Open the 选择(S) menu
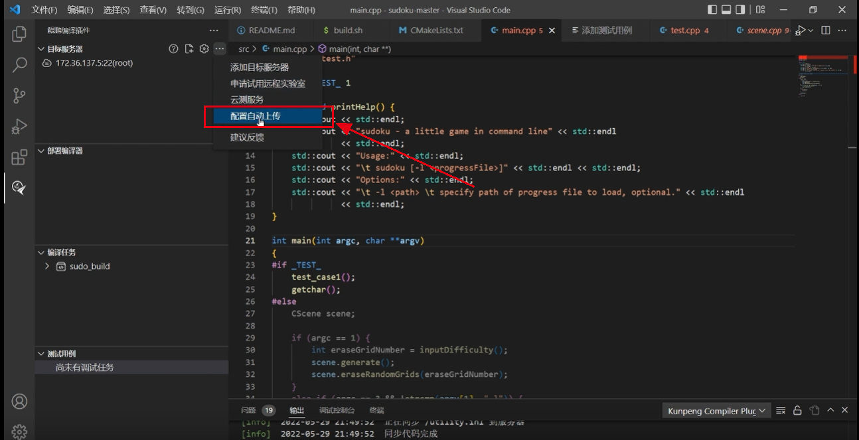 click(117, 10)
